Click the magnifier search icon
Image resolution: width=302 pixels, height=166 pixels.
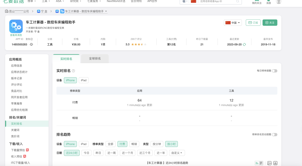click(238, 1)
